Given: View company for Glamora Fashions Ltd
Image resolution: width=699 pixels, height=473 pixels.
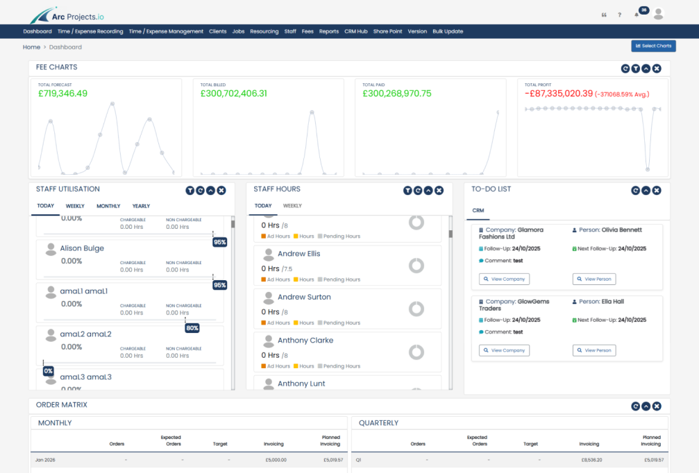Looking at the screenshot, I should (x=504, y=279).
